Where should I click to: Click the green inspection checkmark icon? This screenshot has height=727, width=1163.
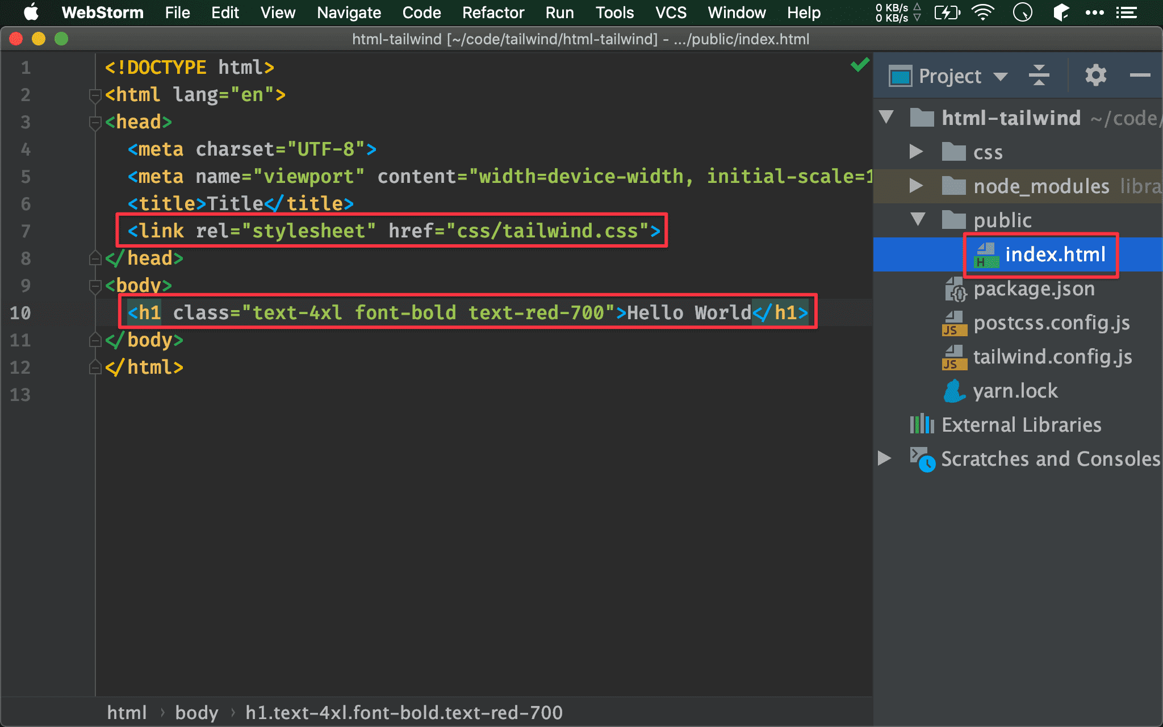[x=860, y=65]
